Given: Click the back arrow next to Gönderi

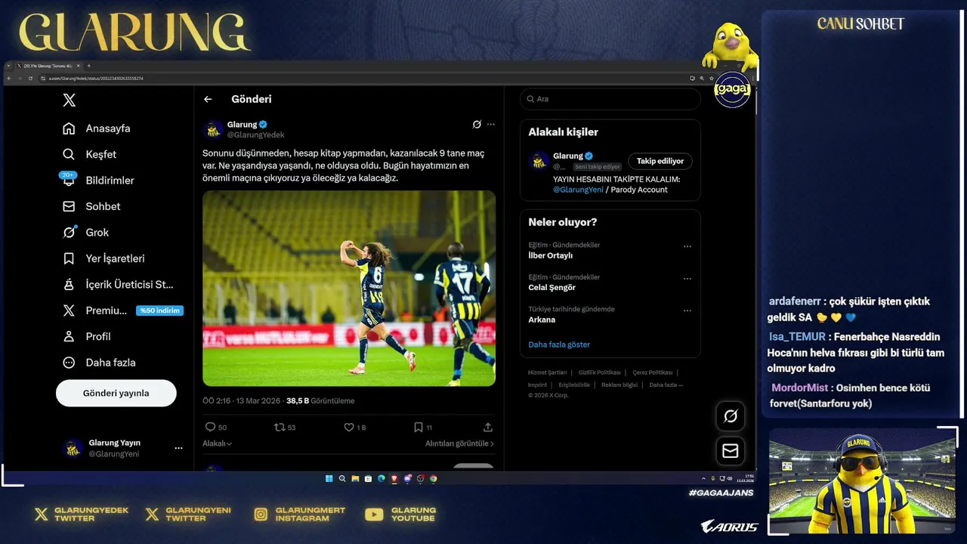Looking at the screenshot, I should (208, 99).
